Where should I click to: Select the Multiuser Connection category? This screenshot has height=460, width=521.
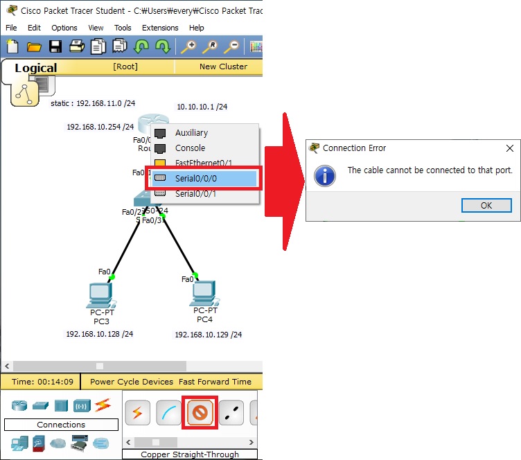point(100,443)
